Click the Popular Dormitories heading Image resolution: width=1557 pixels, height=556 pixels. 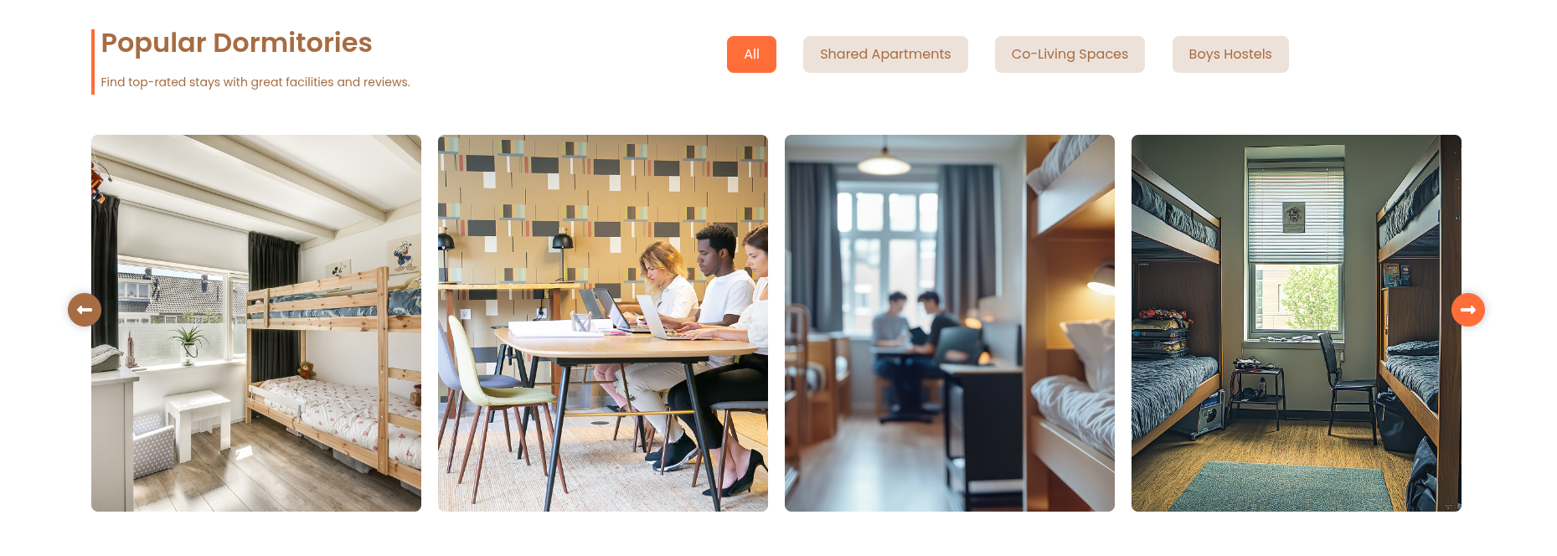click(236, 43)
